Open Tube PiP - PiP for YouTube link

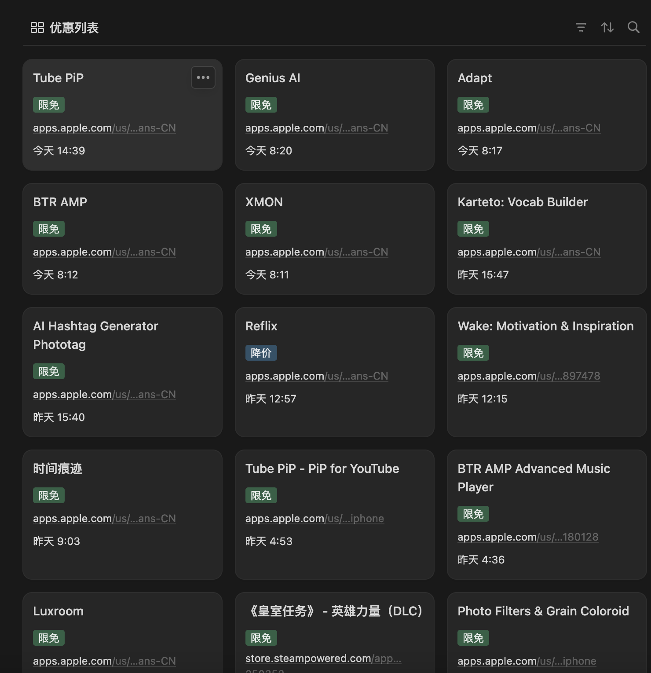[315, 519]
